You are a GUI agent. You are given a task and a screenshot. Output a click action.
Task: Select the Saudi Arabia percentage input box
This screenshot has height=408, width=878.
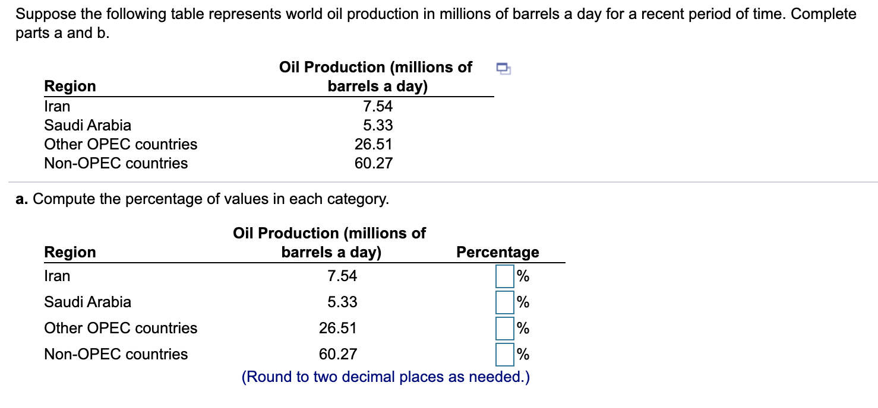[505, 302]
